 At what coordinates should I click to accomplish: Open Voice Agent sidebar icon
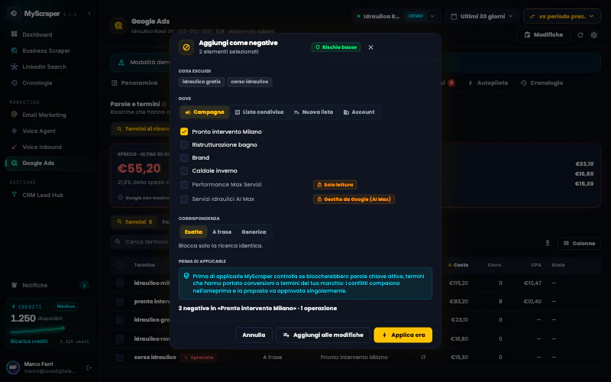[x=15, y=131]
